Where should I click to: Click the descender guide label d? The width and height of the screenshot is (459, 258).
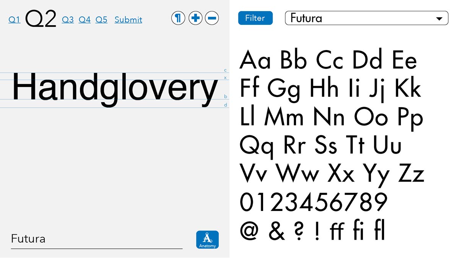226,104
